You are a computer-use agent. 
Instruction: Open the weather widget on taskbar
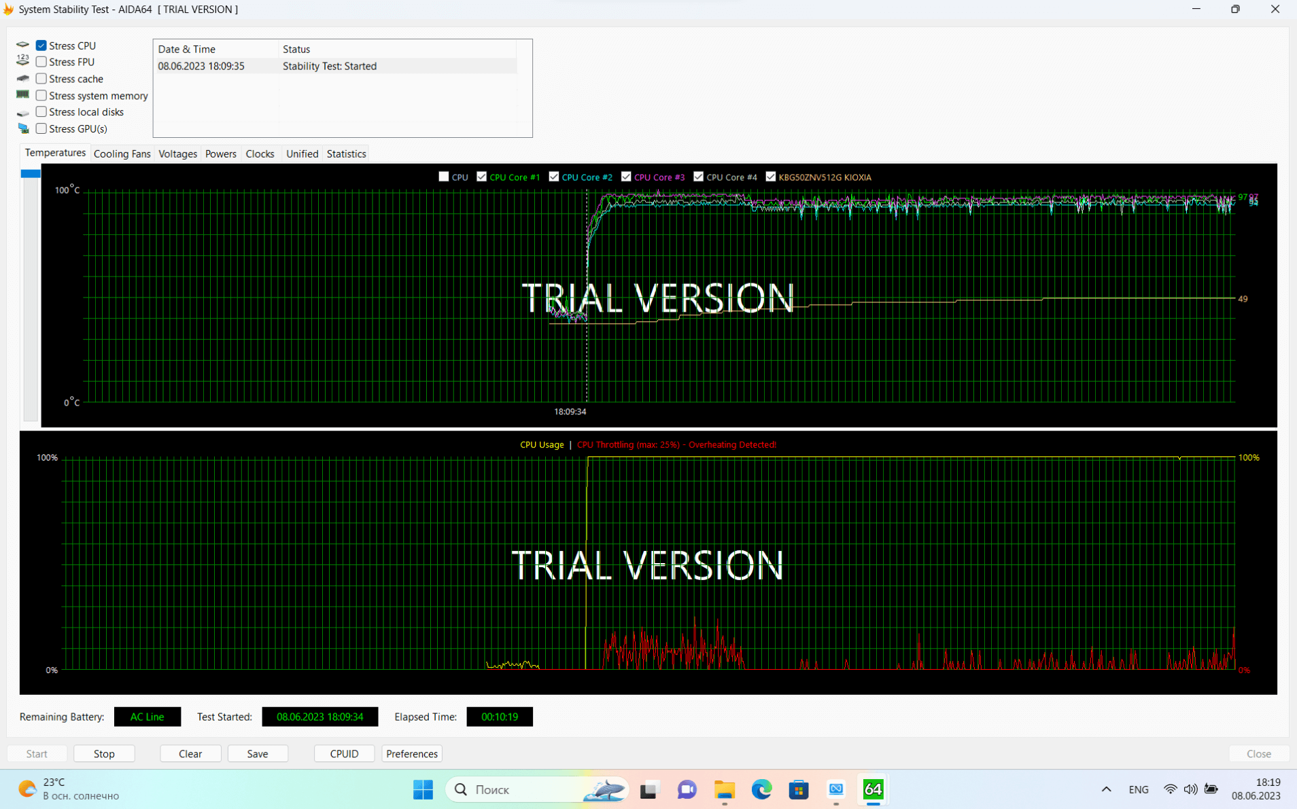[x=68, y=789]
